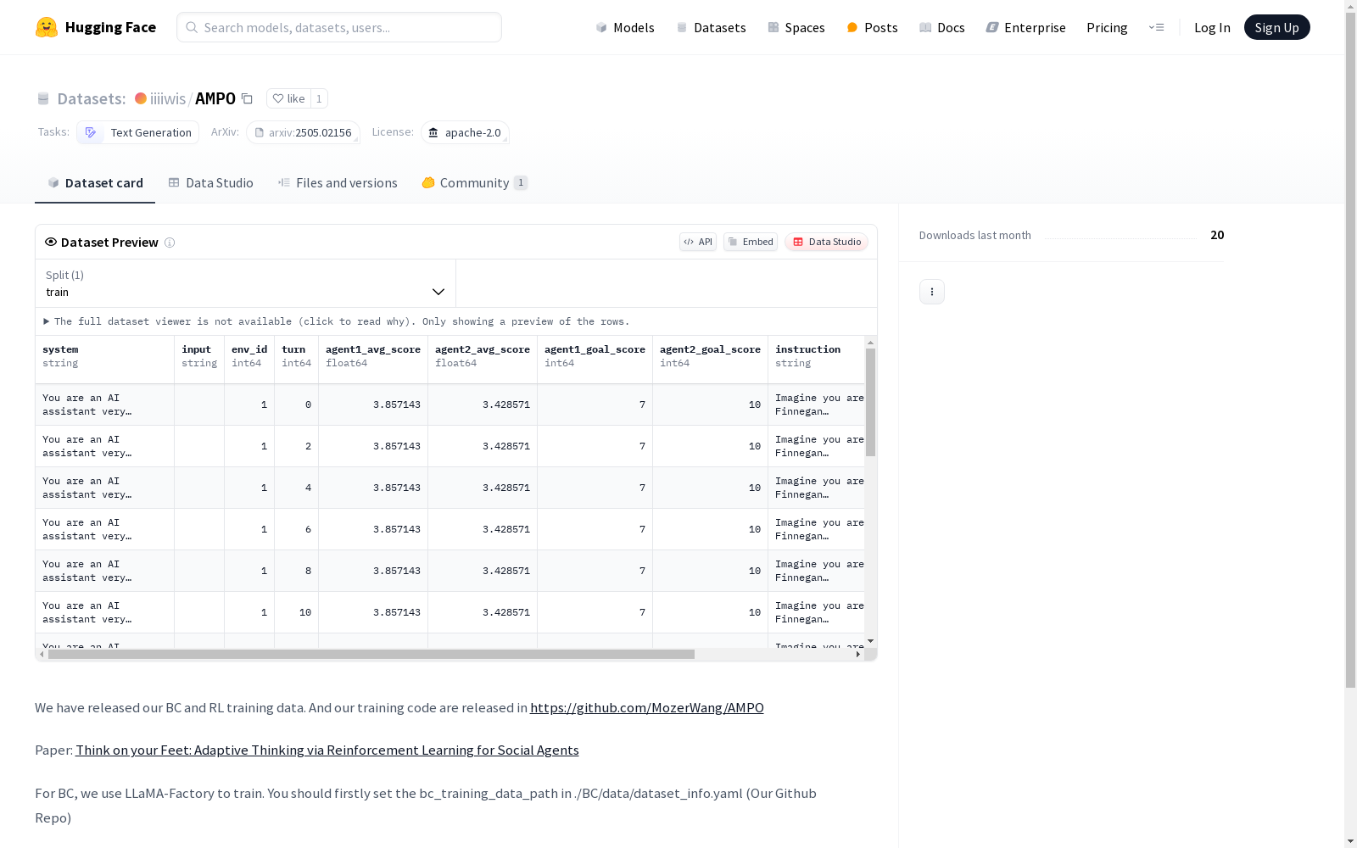
Task: Open the Files and versions tab
Action: 338,183
